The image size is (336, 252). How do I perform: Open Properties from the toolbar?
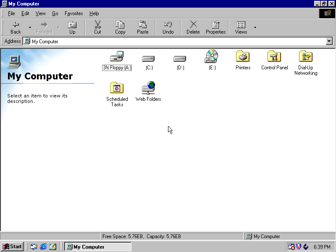(x=215, y=28)
